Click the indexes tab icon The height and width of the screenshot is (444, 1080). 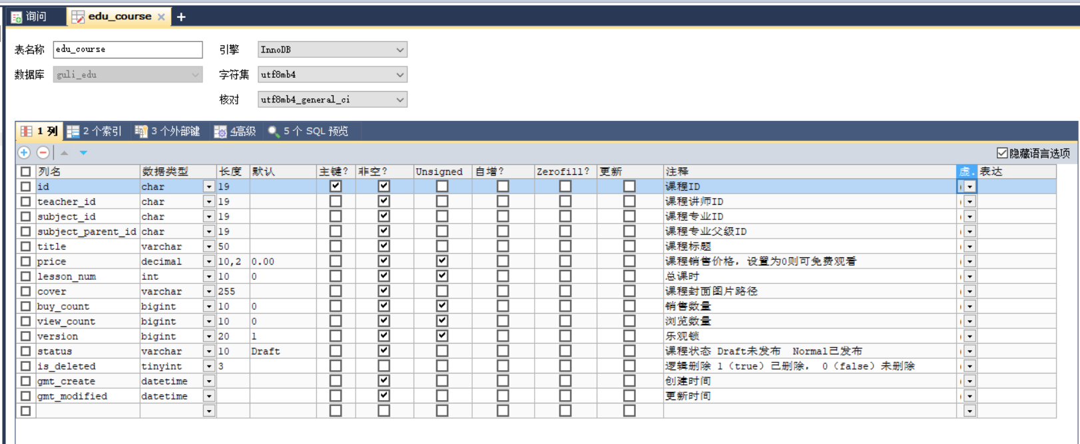pyautogui.click(x=73, y=132)
